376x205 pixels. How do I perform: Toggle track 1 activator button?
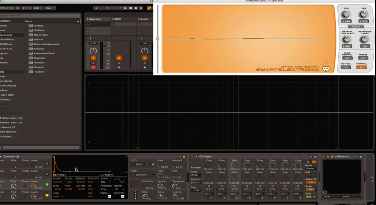pos(93,58)
